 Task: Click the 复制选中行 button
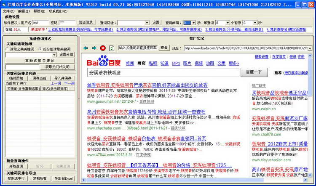pyautogui.click(x=16, y=178)
